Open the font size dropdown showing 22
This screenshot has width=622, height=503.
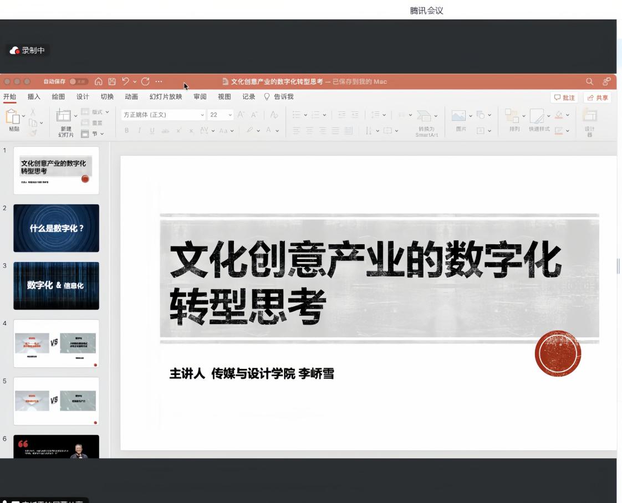coord(221,115)
